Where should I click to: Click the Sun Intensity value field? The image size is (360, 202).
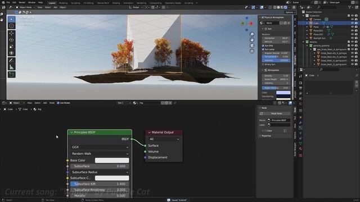point(276,61)
